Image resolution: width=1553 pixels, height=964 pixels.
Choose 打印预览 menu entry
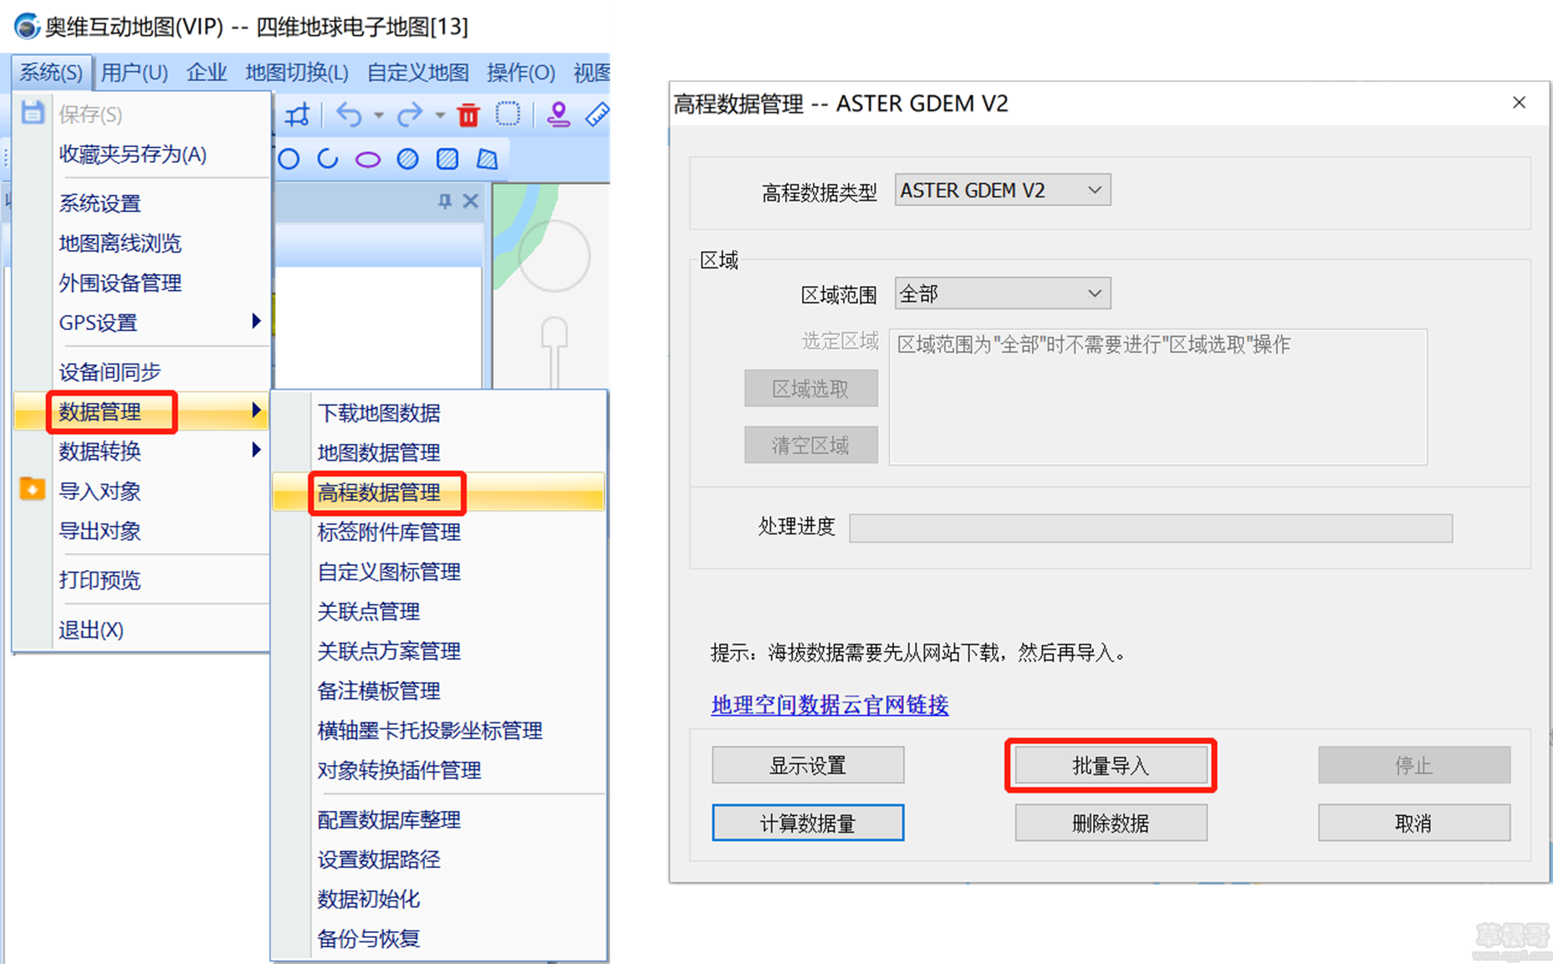(x=140, y=580)
